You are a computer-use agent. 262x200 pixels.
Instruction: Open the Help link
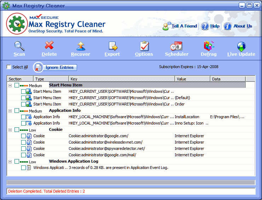215,26
